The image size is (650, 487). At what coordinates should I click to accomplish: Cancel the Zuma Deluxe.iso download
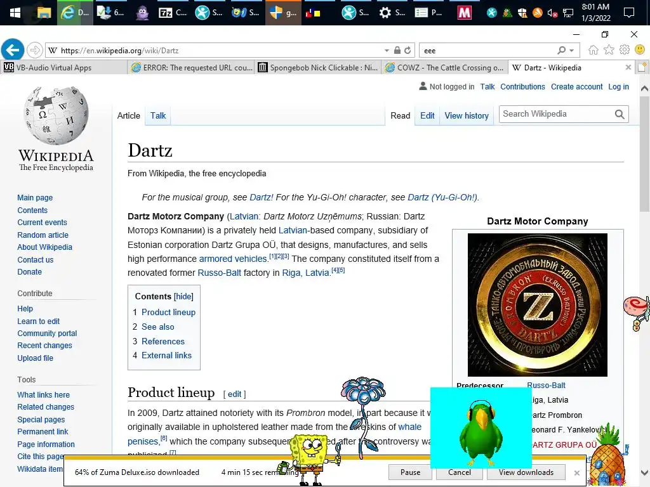click(460, 472)
